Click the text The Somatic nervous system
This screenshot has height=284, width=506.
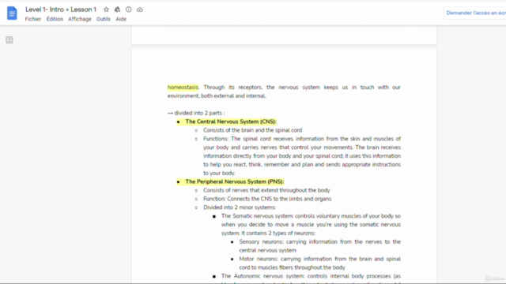click(257, 216)
